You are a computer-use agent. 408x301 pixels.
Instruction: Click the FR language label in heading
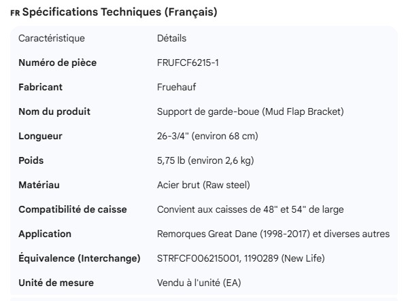(15, 14)
